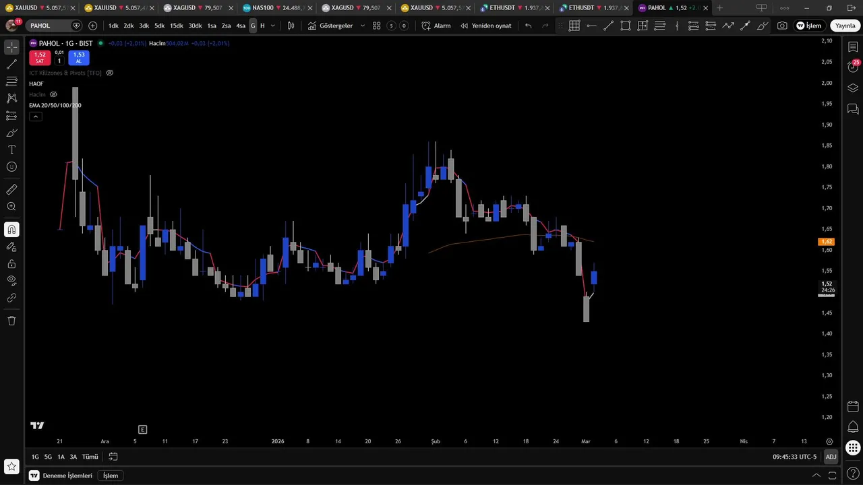Viewport: 863px width, 485px height.
Task: Click the Yayınla publish button
Action: [845, 26]
